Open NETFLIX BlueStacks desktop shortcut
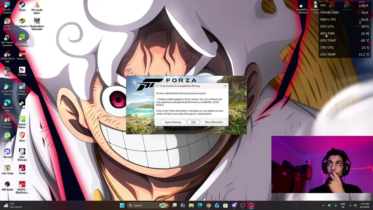 (x=22, y=188)
